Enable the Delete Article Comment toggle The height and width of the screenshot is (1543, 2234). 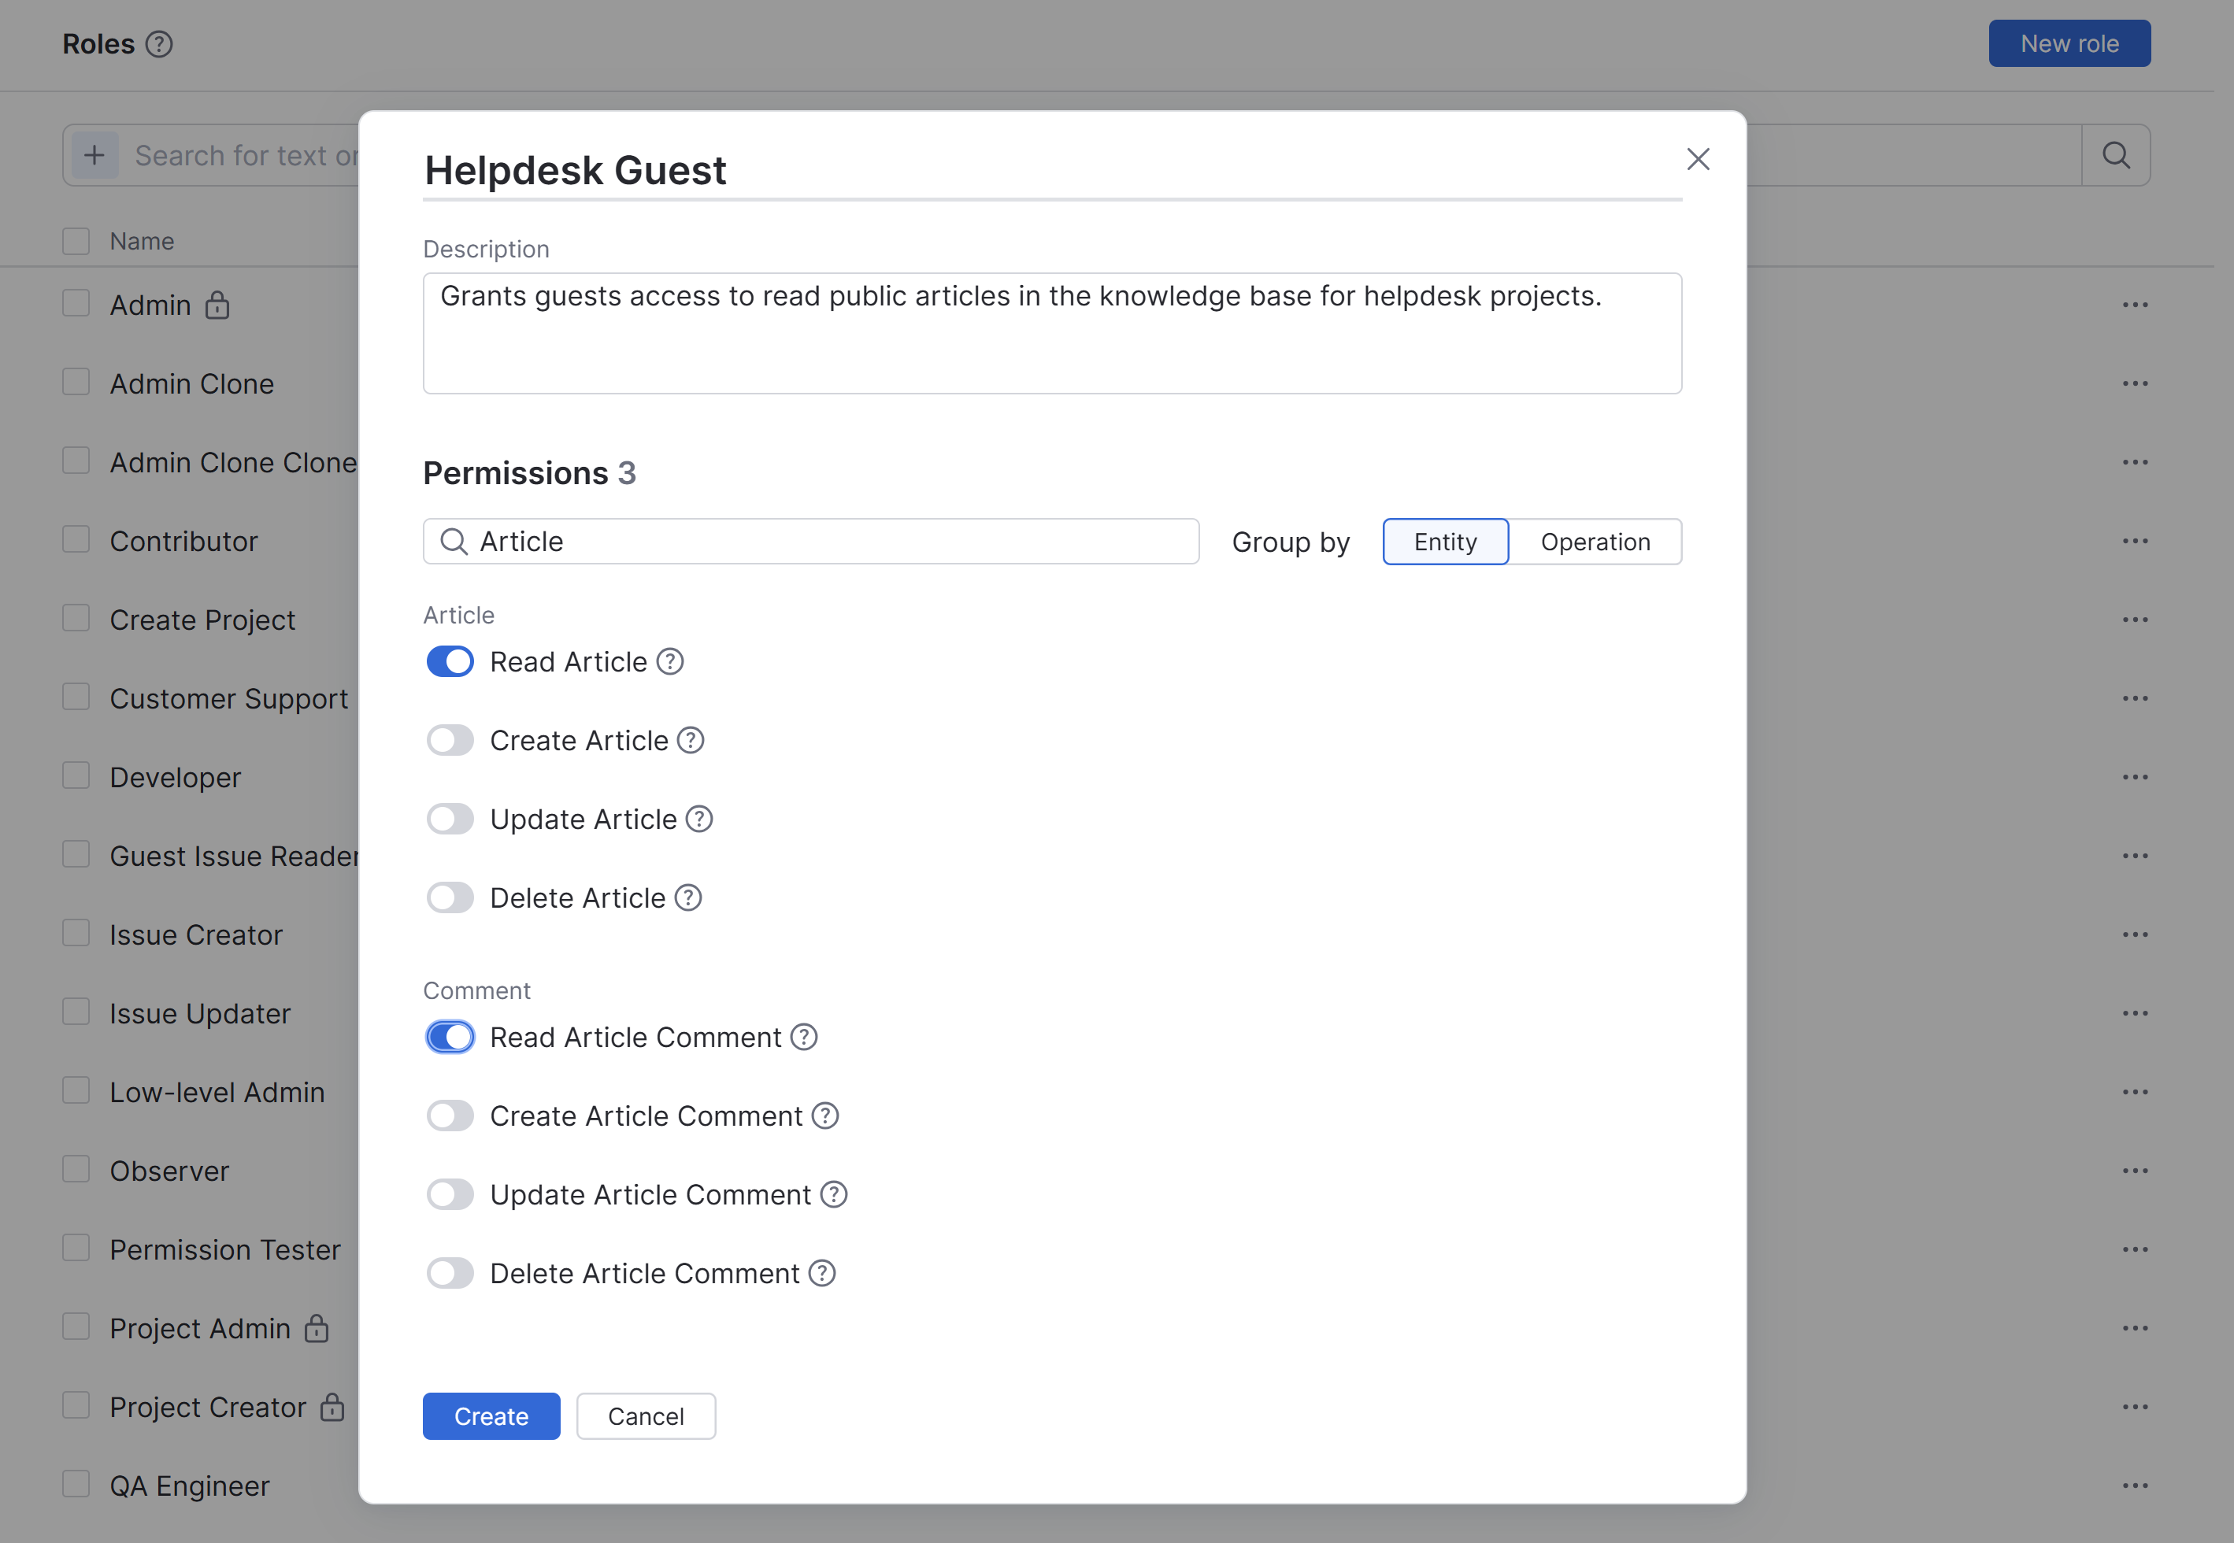pos(450,1273)
